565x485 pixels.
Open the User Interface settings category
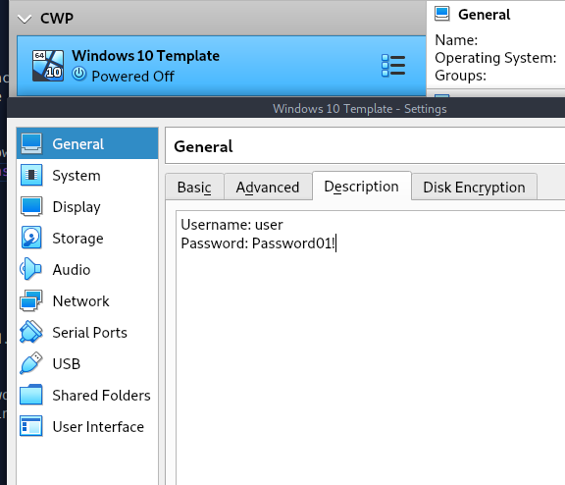pyautogui.click(x=87, y=426)
